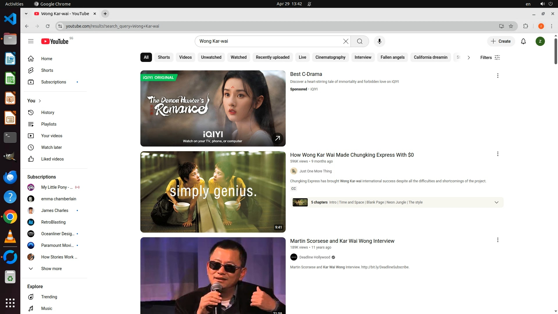Click the magnifier search button
Image resolution: width=558 pixels, height=314 pixels.
(360, 41)
